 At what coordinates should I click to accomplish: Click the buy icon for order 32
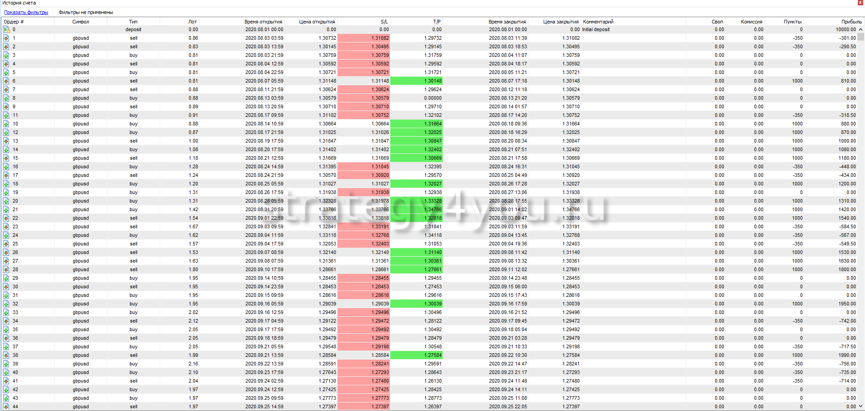pyautogui.click(x=6, y=304)
